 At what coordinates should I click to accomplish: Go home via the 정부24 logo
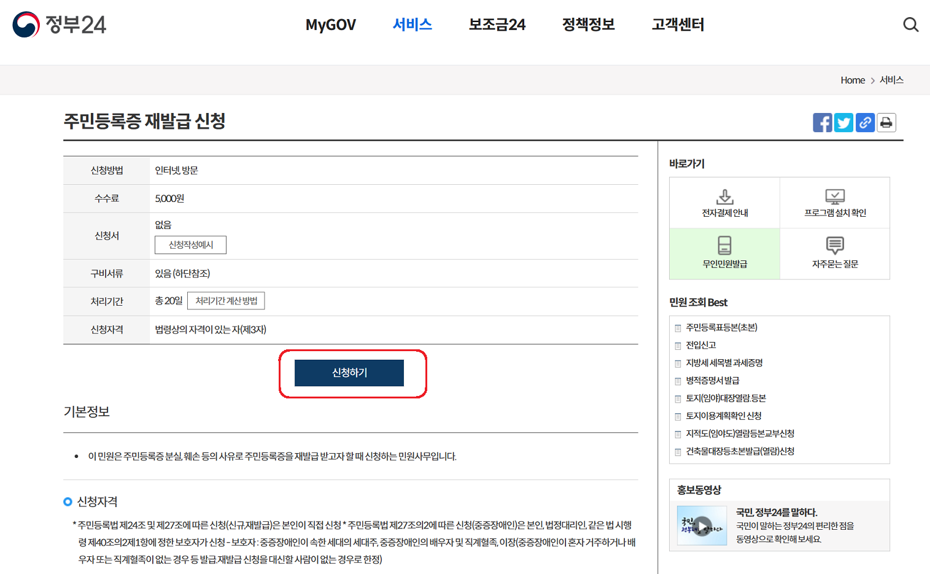coord(60,25)
